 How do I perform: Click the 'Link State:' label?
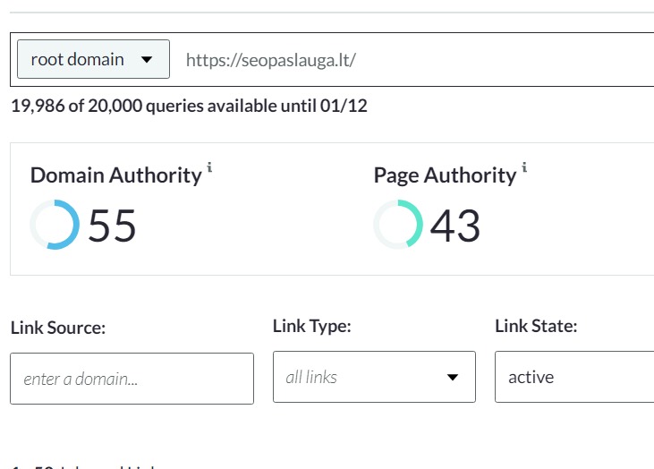click(536, 327)
